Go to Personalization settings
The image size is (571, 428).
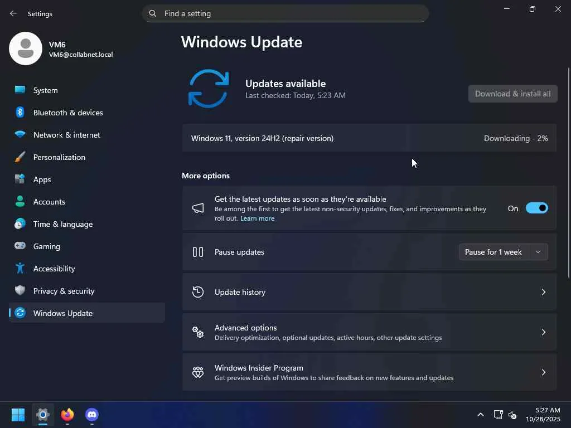[86, 157]
